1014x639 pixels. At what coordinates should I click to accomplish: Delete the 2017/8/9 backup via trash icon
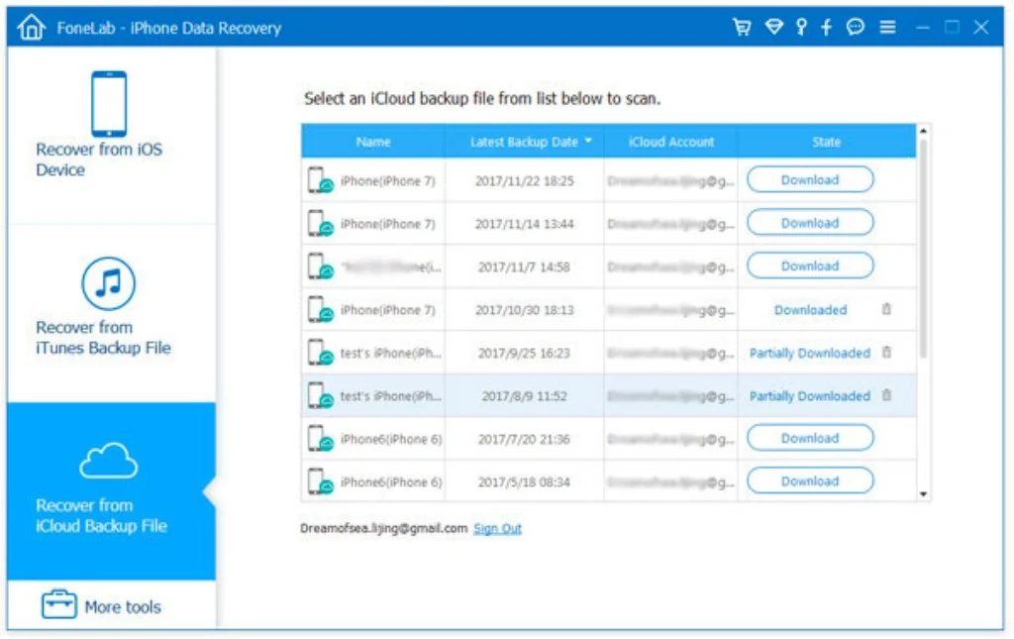886,394
